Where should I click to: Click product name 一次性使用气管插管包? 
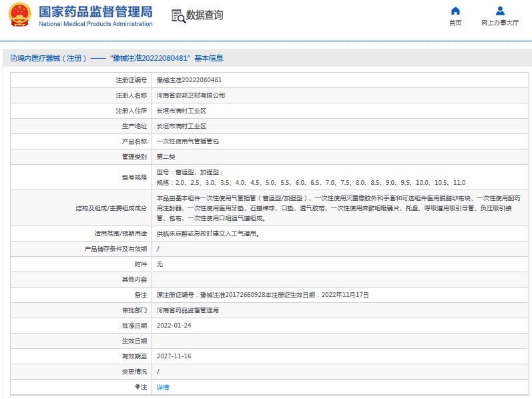[187, 141]
